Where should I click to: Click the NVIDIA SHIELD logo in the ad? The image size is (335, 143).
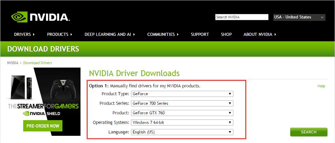tap(42, 114)
